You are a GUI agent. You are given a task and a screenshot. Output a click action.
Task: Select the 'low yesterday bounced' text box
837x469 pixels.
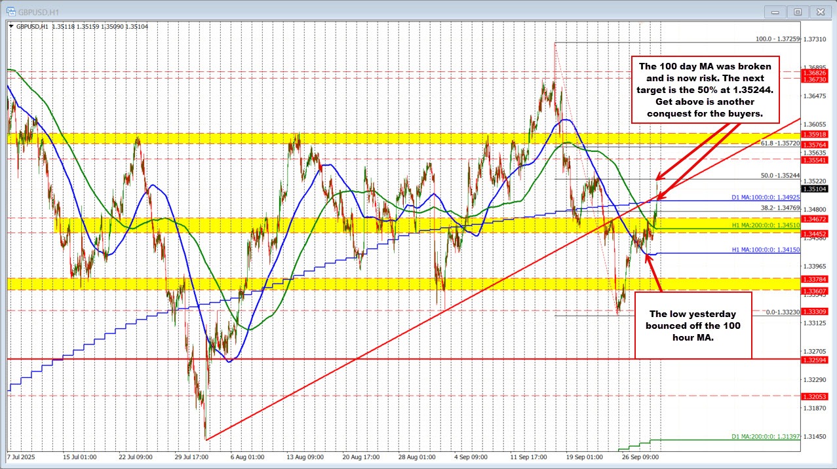point(693,326)
